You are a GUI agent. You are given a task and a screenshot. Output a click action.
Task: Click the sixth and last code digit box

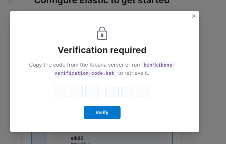click(x=144, y=92)
